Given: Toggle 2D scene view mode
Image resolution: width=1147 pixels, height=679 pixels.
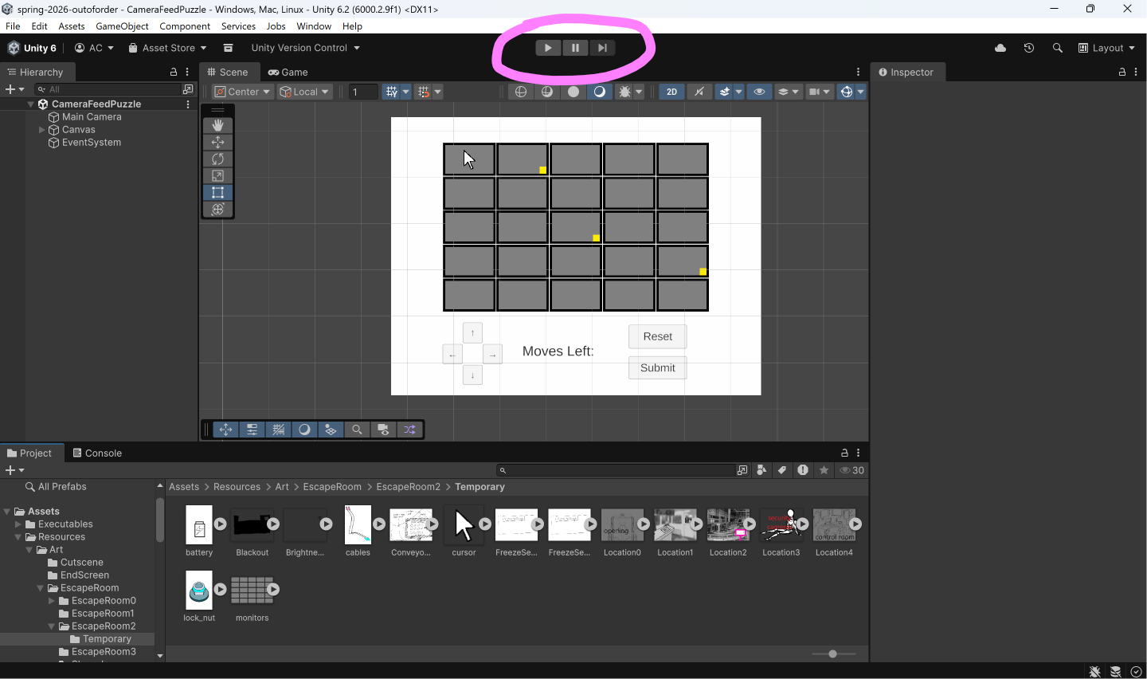Looking at the screenshot, I should [x=671, y=92].
